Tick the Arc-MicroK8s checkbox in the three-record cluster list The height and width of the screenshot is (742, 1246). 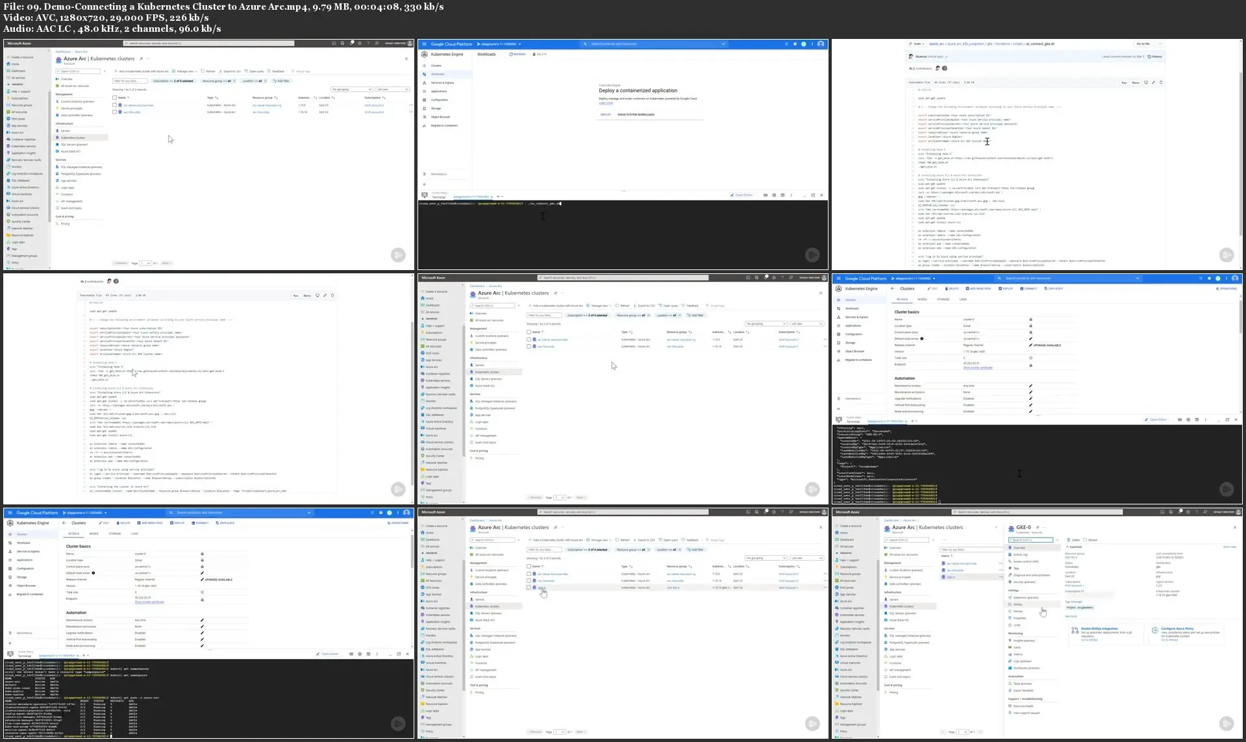[x=529, y=581]
